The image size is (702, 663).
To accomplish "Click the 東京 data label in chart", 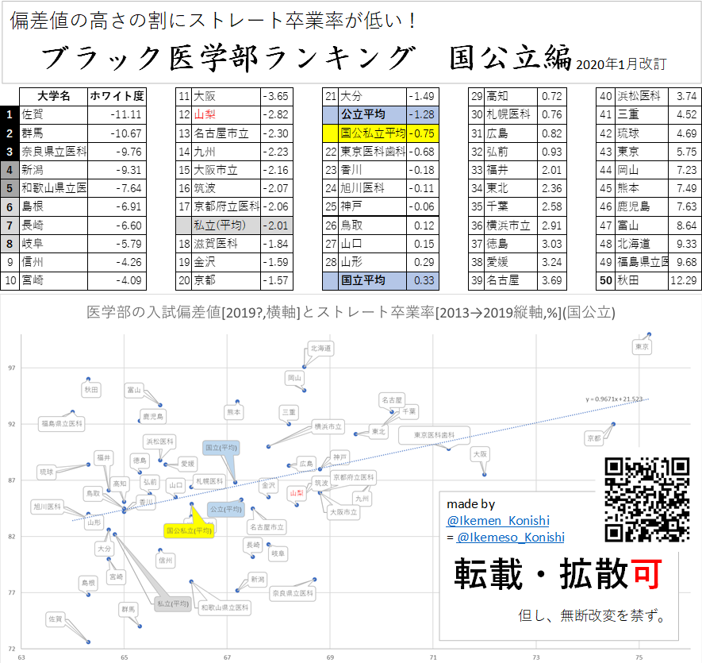I will point(642,347).
